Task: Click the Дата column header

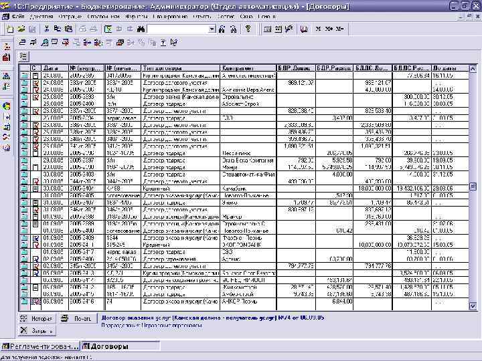Action: 54,68
